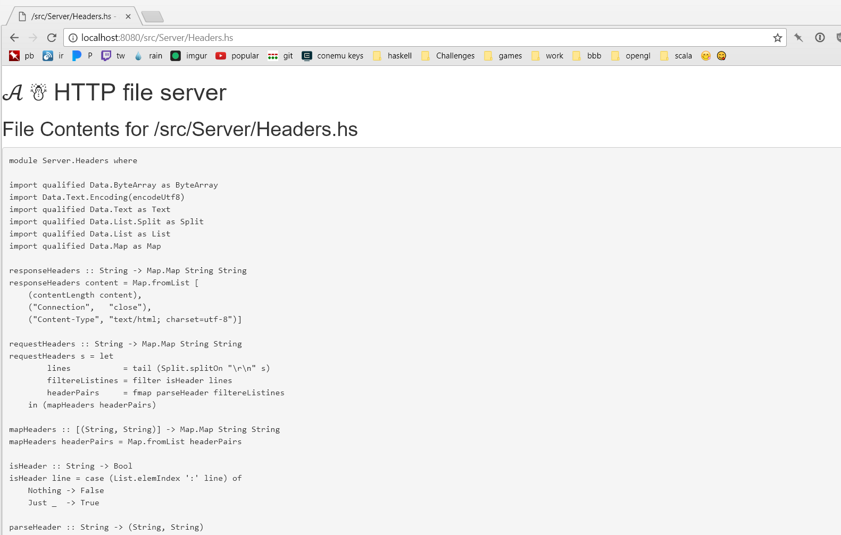Image resolution: width=841 pixels, height=535 pixels.
Task: Reload the Headers.hs page
Action: tap(52, 38)
